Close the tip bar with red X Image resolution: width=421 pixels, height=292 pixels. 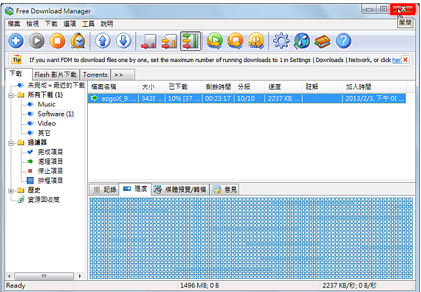[406, 59]
